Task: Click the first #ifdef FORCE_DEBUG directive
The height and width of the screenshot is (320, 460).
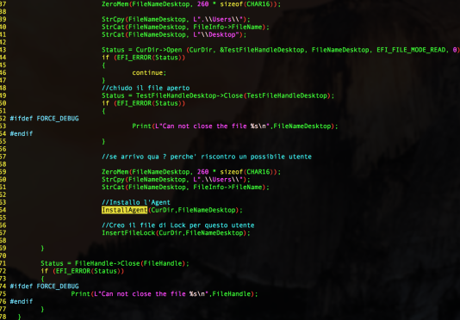Action: click(x=44, y=119)
